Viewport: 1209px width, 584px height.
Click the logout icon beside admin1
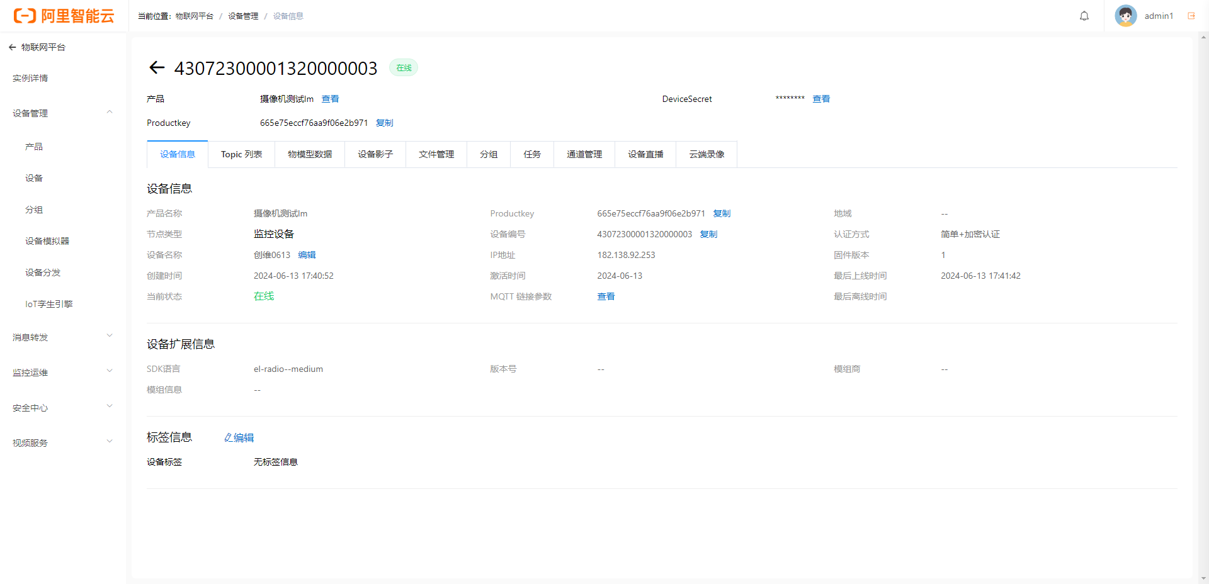(1191, 16)
